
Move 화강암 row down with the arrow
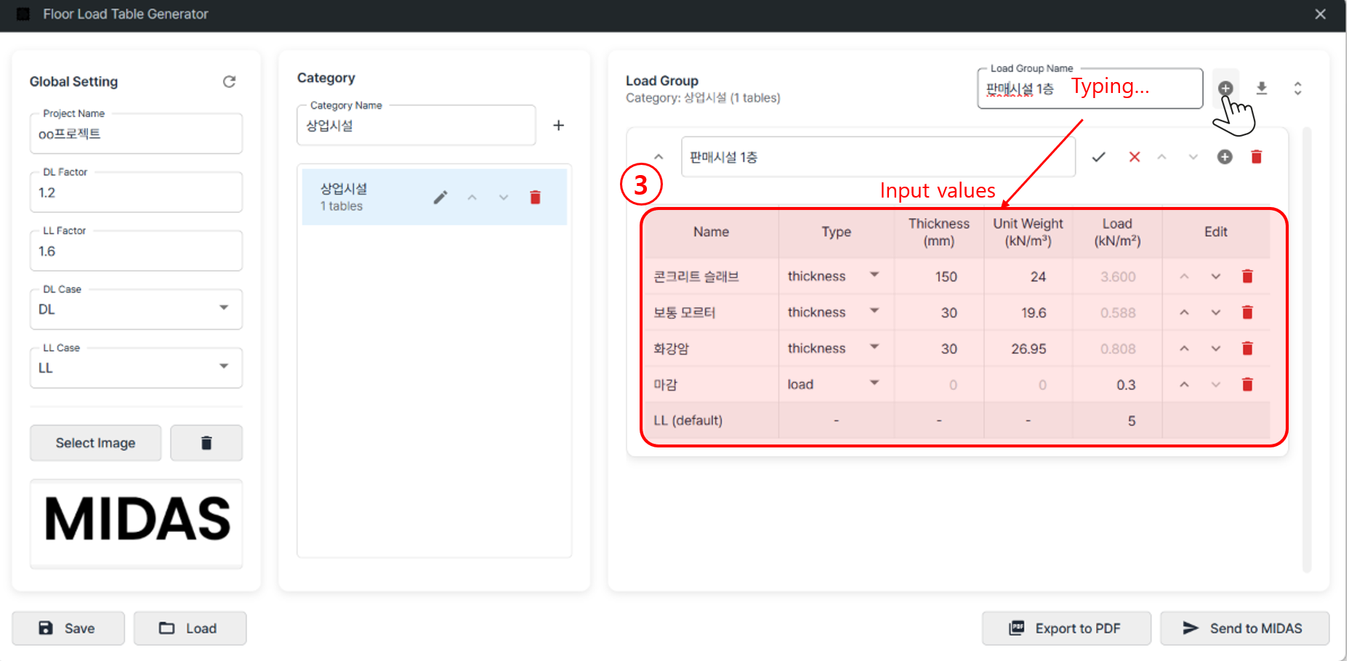(1215, 348)
